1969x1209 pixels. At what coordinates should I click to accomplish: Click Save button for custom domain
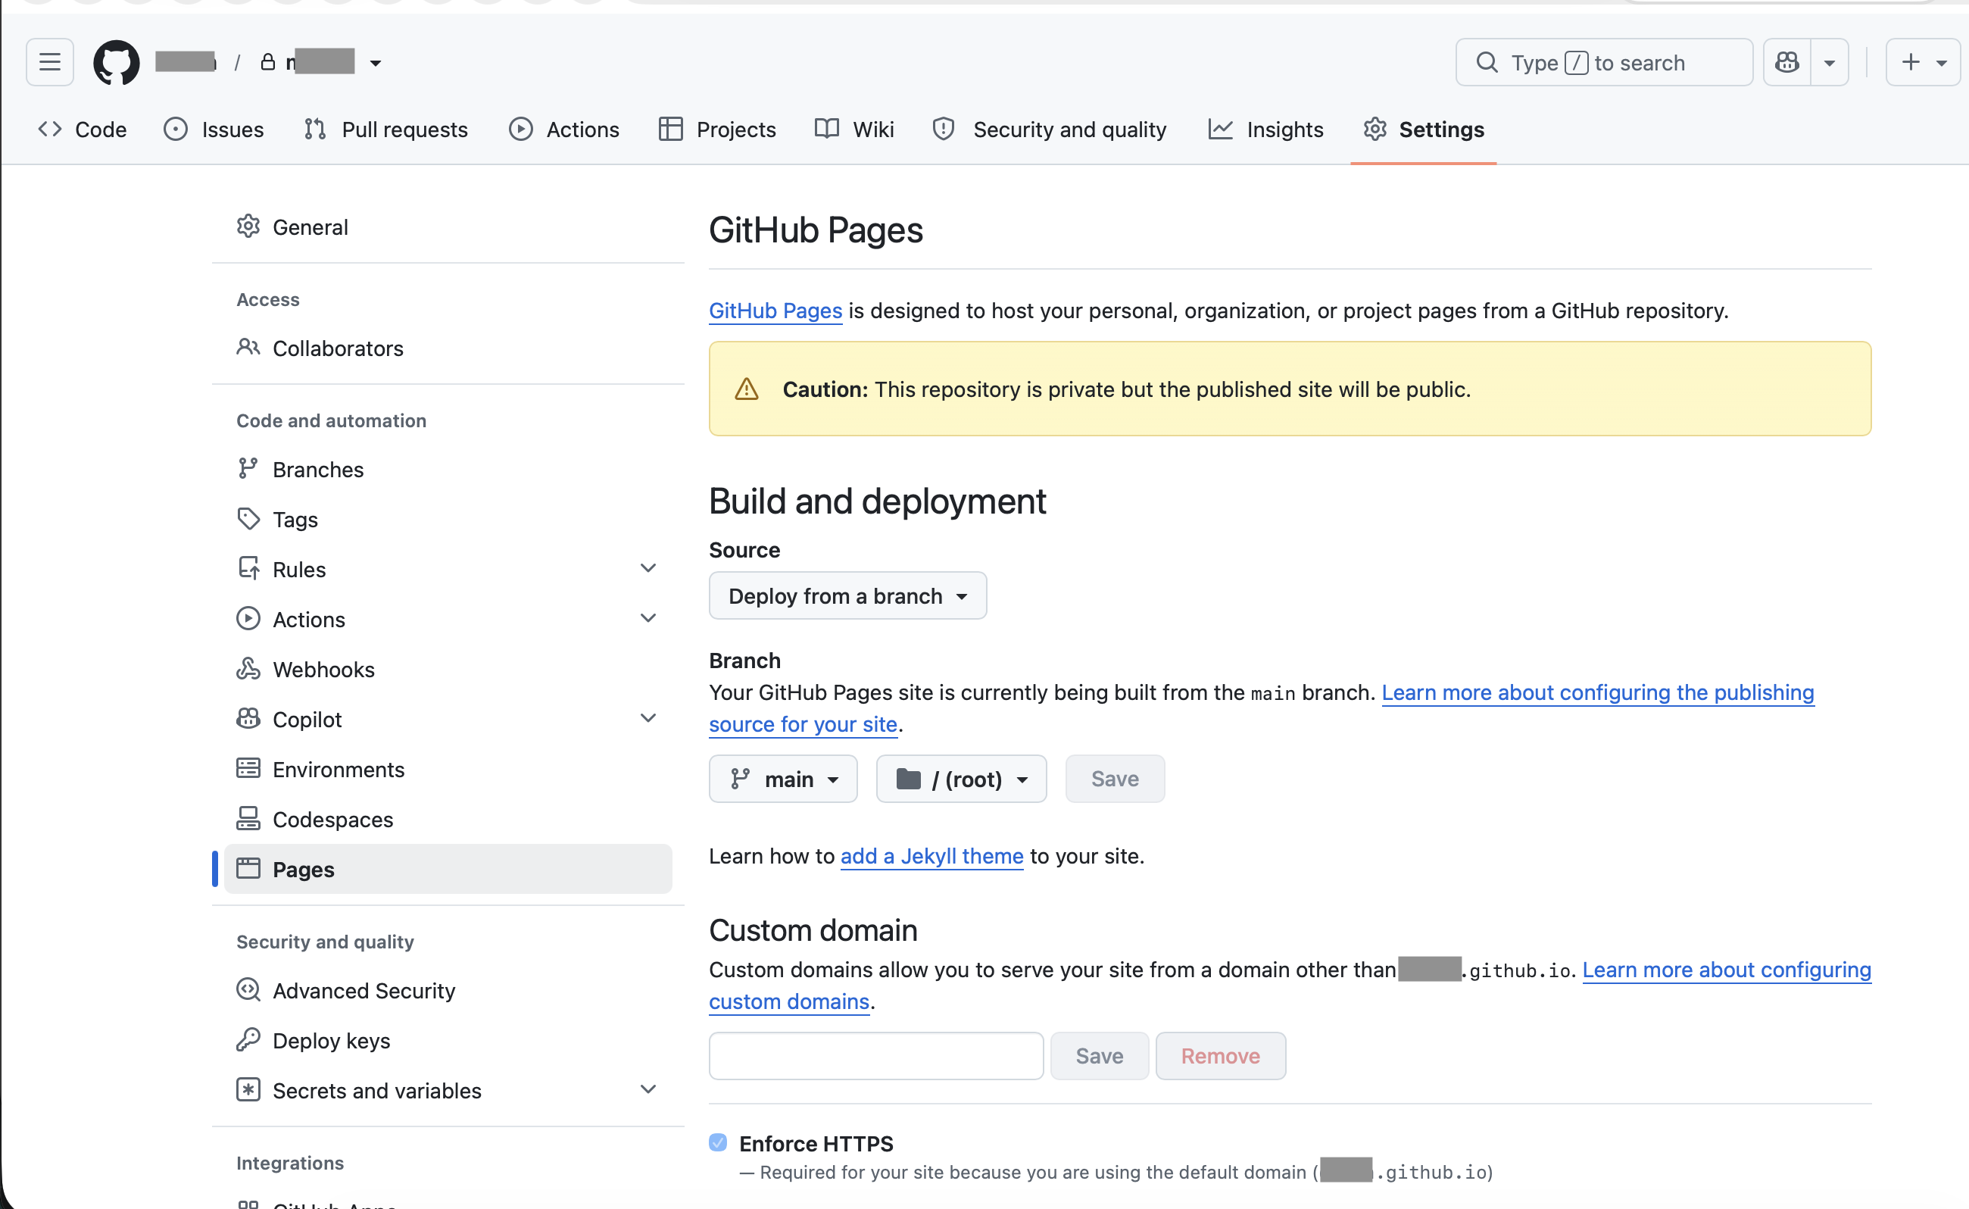(x=1099, y=1056)
